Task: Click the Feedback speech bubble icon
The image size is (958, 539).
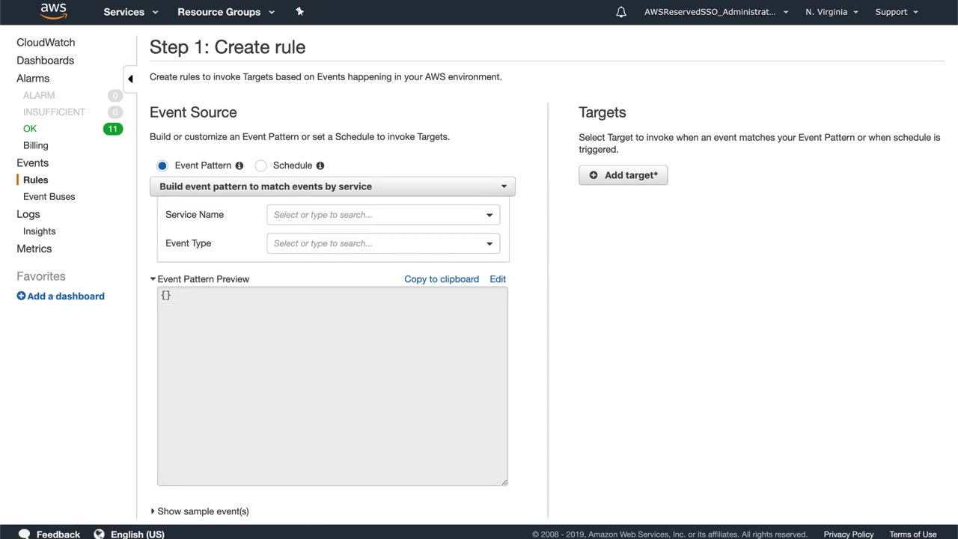Action: click(x=24, y=534)
